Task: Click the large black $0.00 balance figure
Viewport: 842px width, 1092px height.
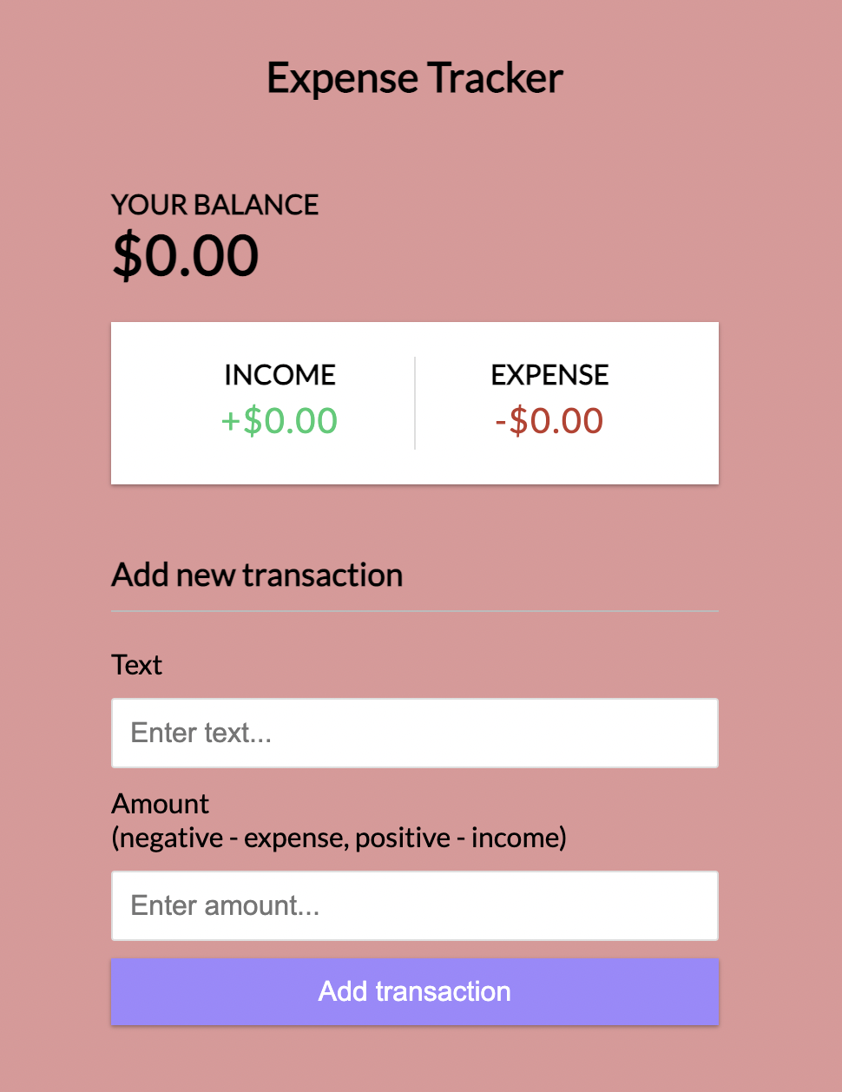Action: (x=186, y=256)
